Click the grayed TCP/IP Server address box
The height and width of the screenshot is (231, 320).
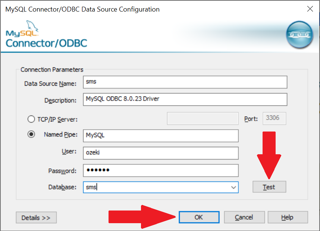click(x=203, y=118)
